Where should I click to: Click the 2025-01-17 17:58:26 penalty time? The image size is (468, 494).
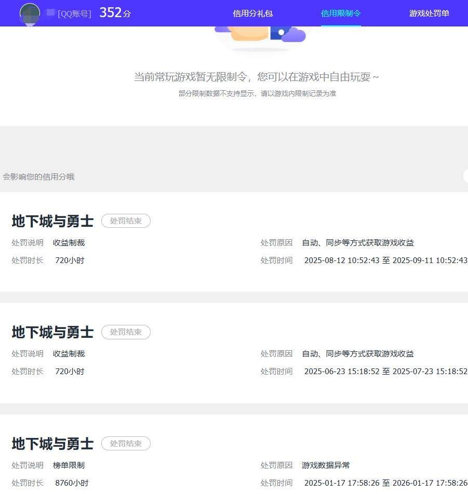pyautogui.click(x=386, y=483)
